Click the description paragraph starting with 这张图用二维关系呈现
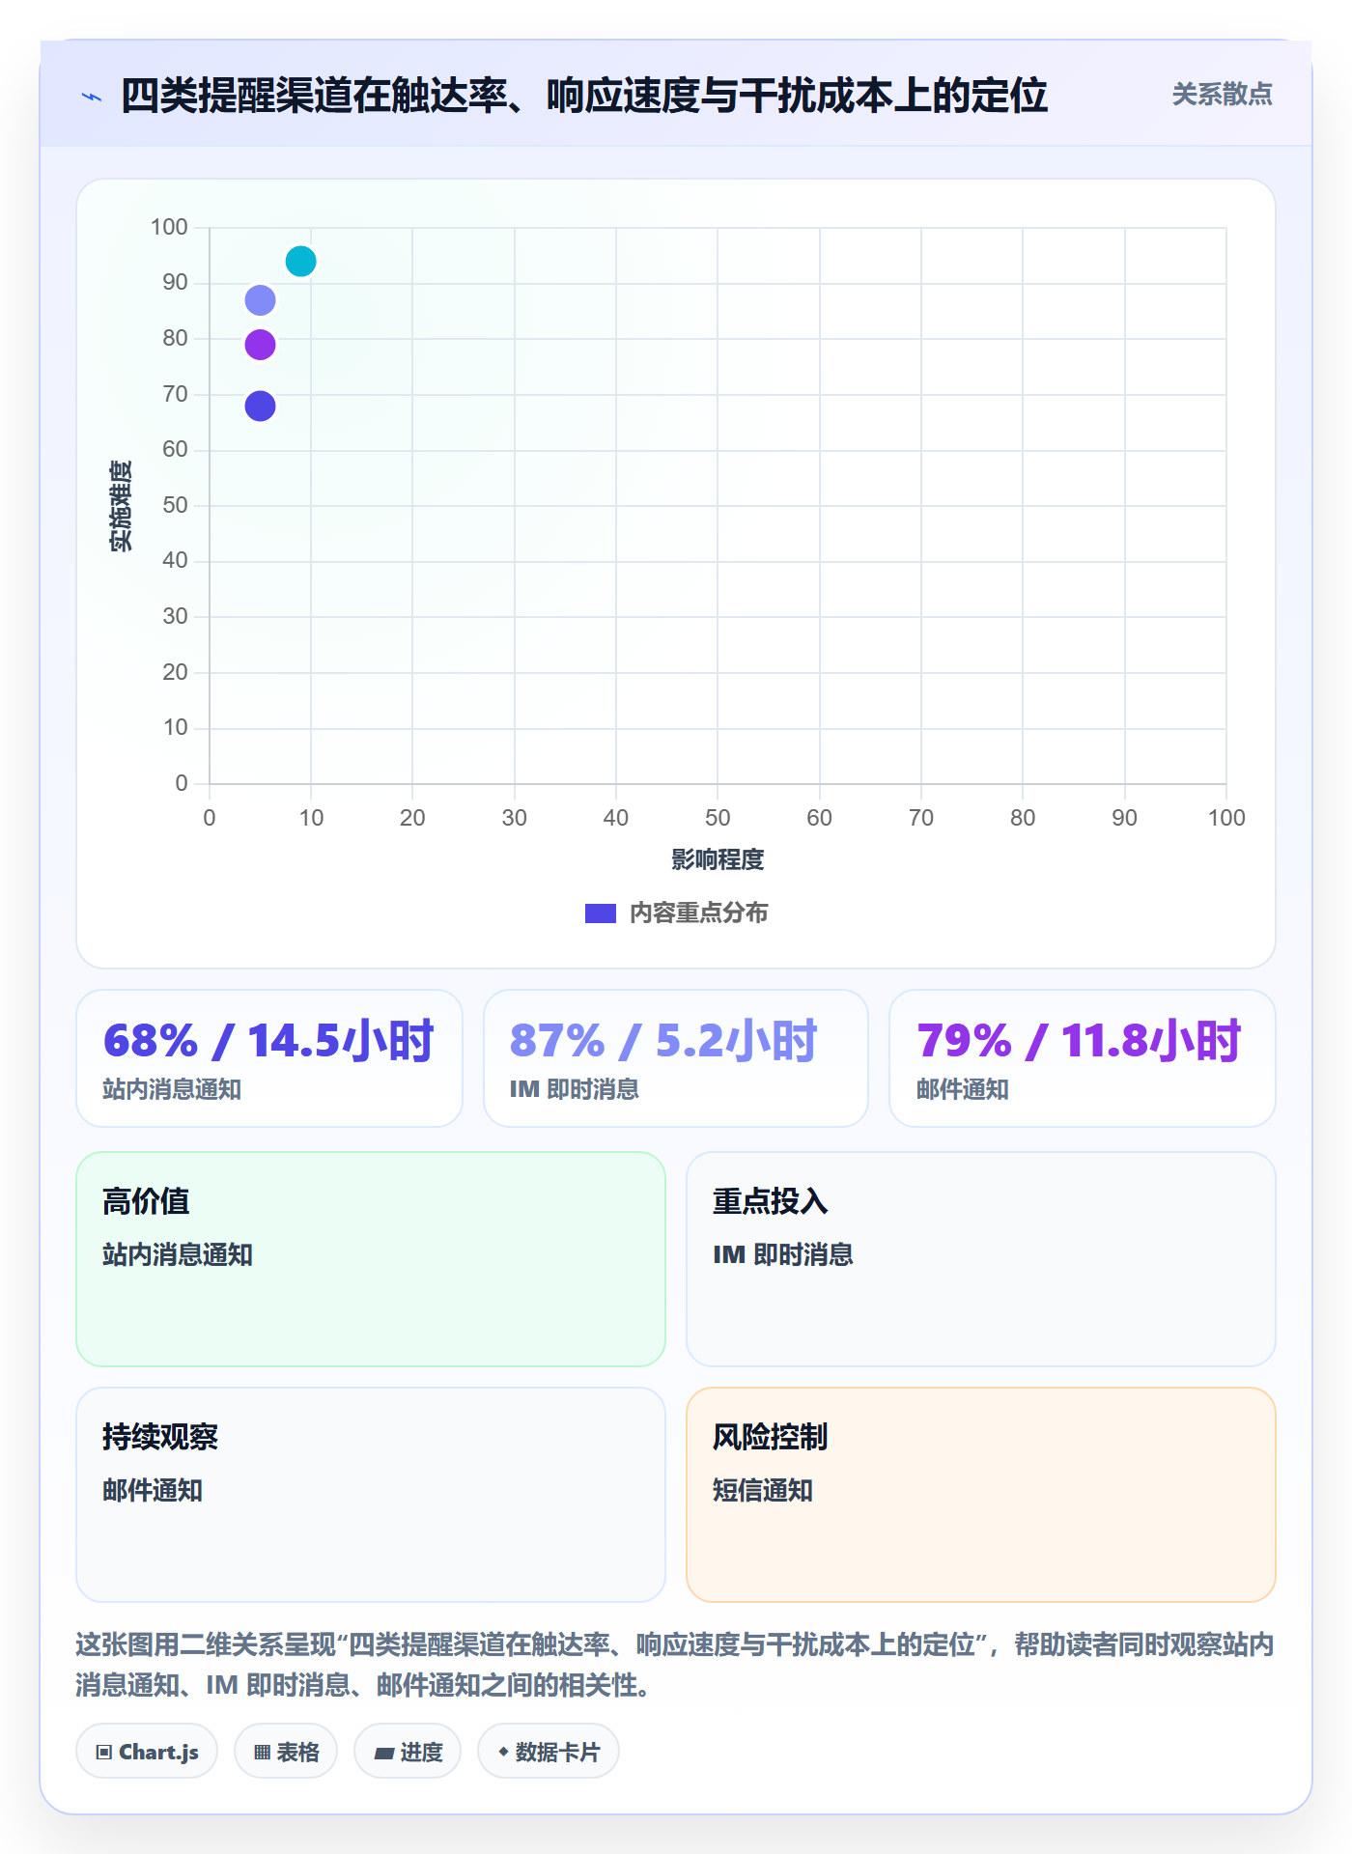Screen dimensions: 1352x1854 [675, 1665]
